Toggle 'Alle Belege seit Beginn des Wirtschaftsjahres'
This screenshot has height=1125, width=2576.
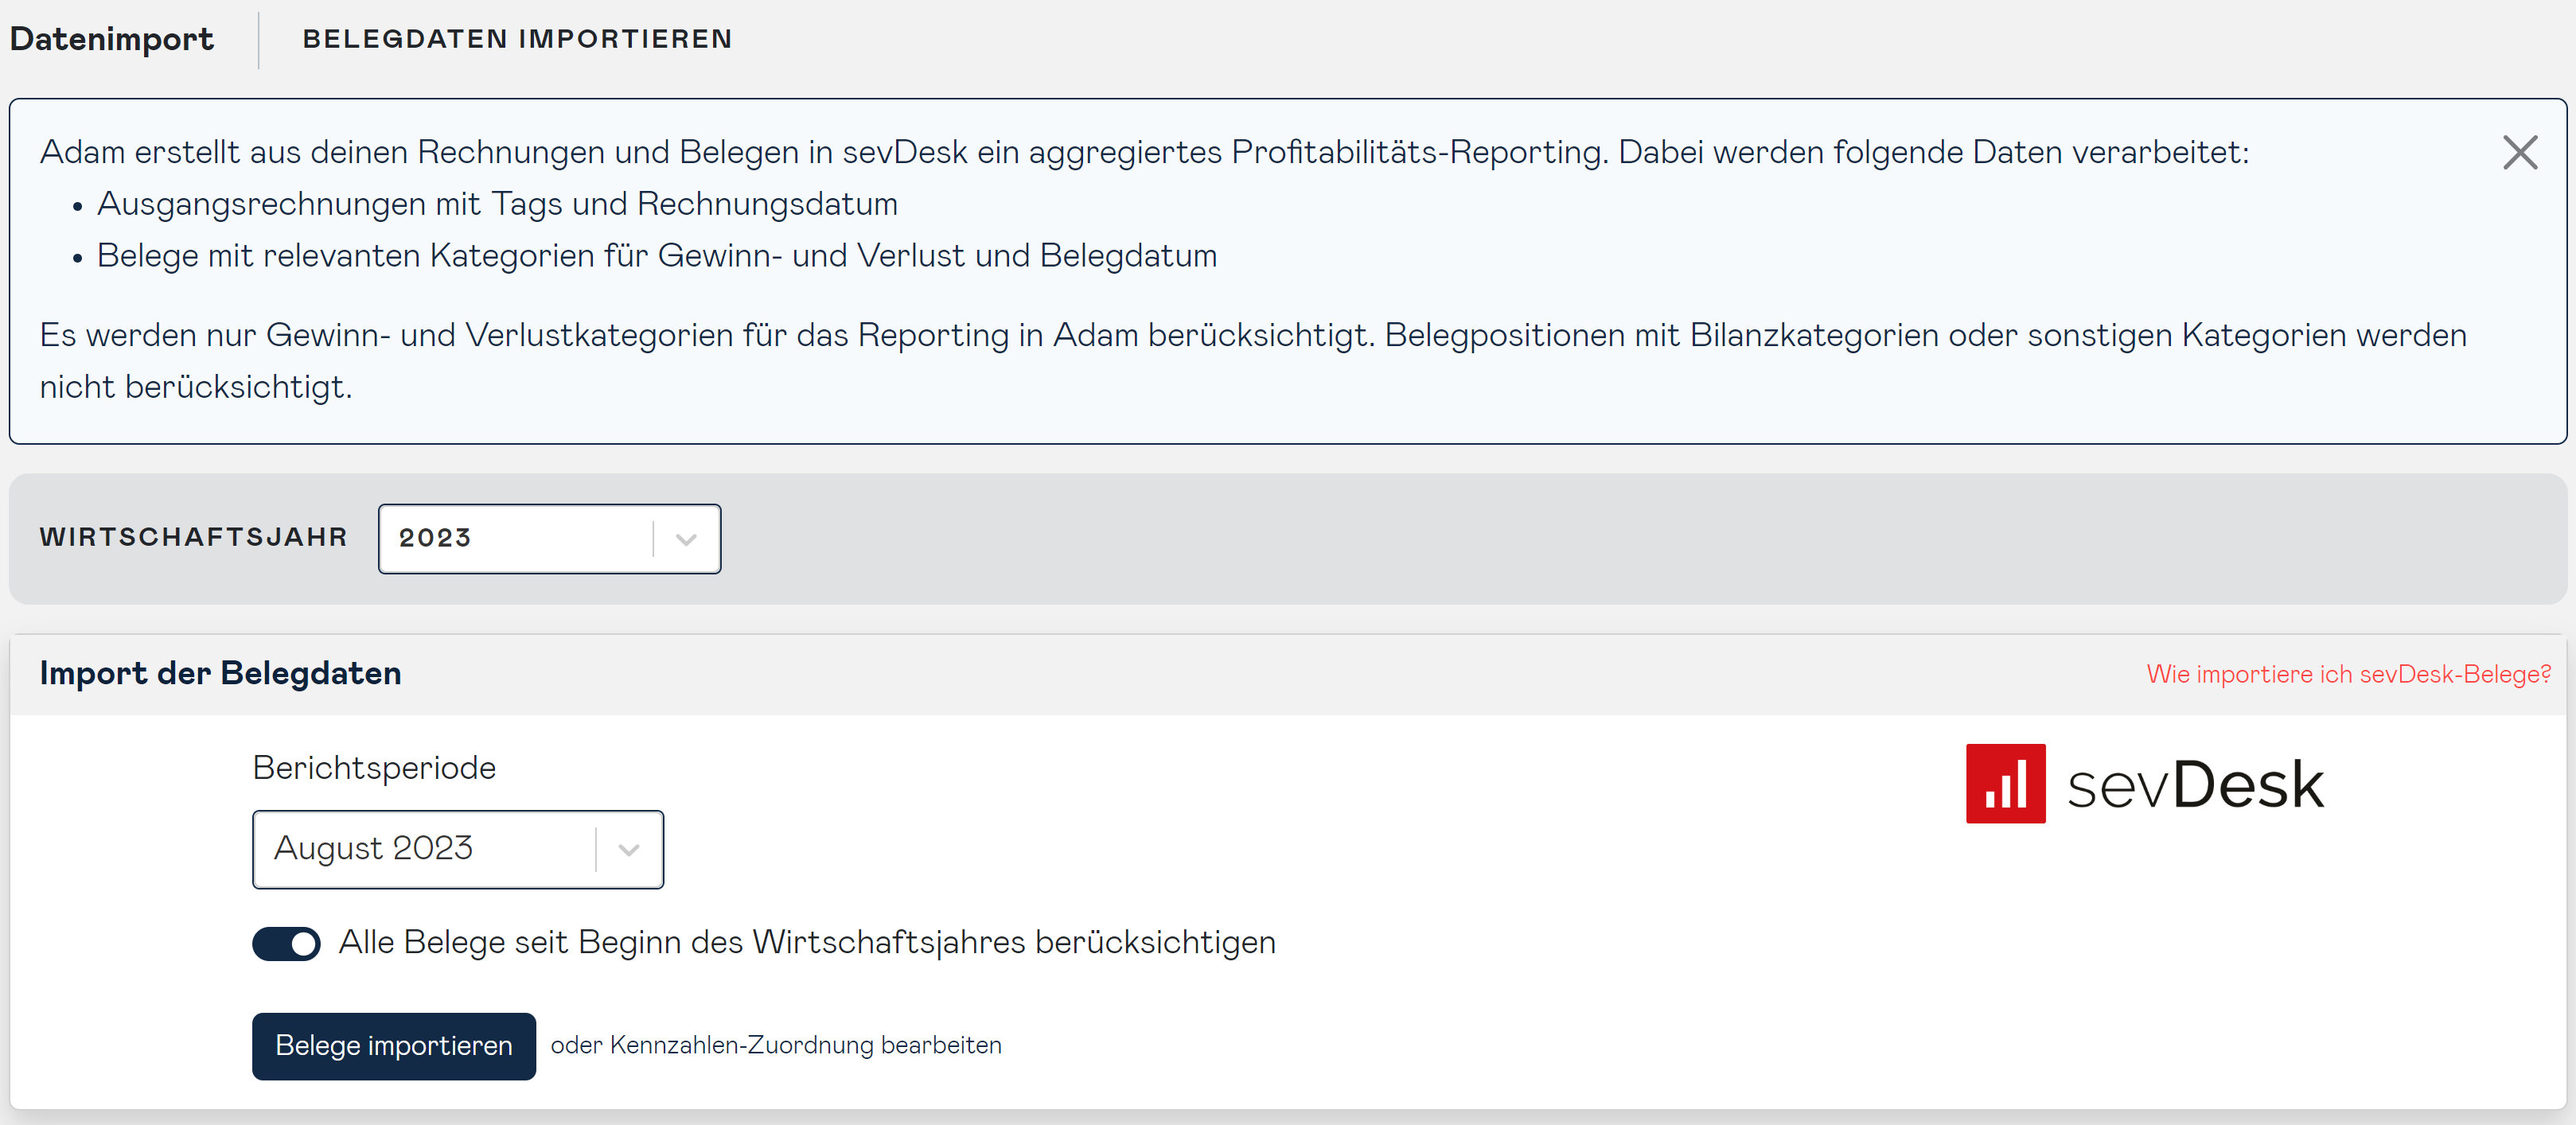tap(286, 943)
